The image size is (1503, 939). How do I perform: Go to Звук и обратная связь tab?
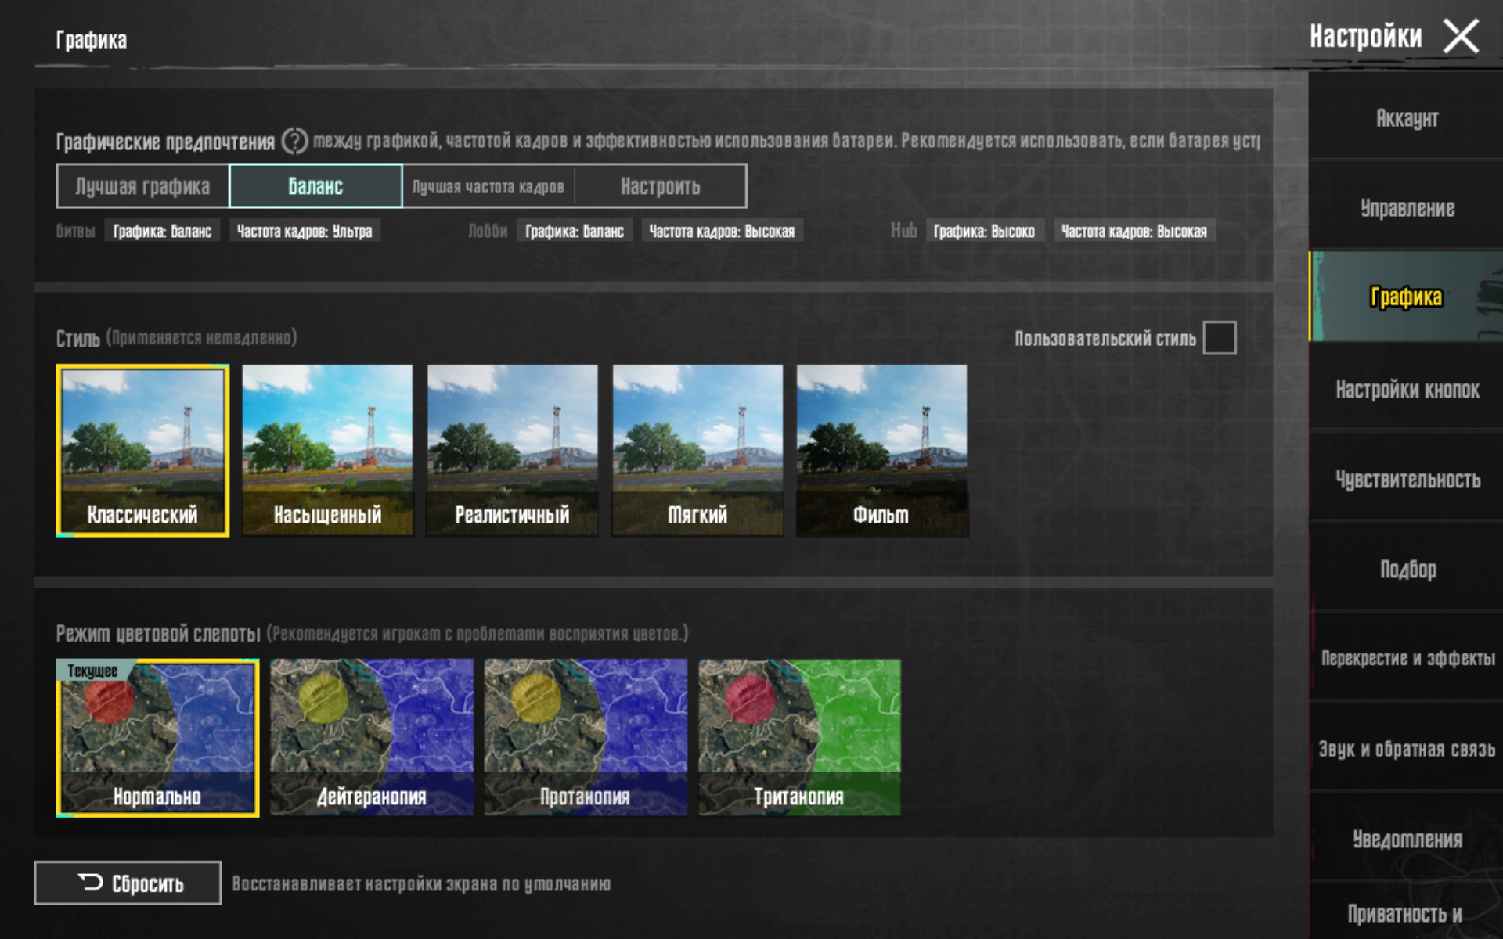tap(1407, 749)
